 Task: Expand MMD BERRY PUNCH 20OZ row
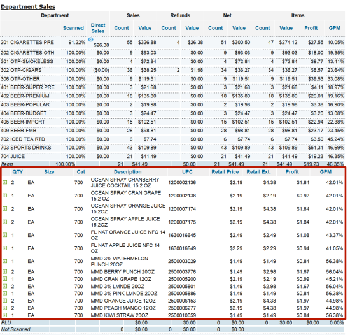click(x=5, y=271)
